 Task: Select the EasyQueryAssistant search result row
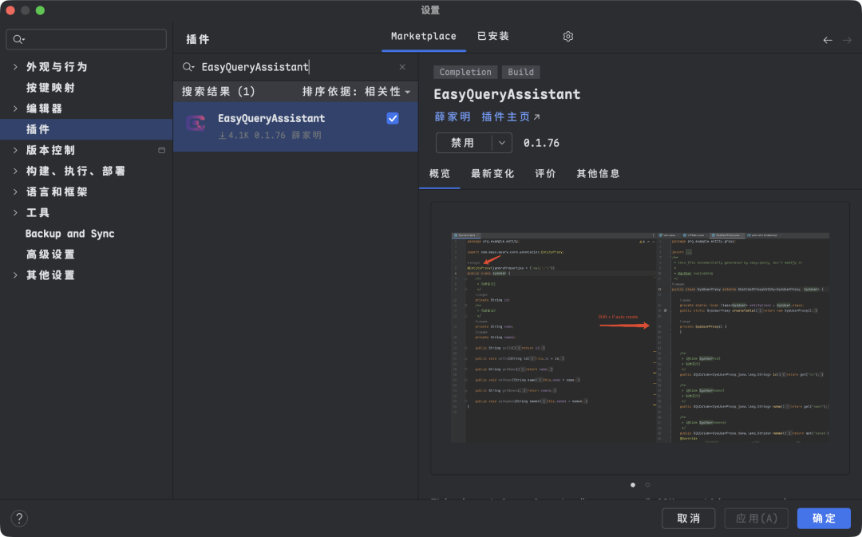click(296, 126)
